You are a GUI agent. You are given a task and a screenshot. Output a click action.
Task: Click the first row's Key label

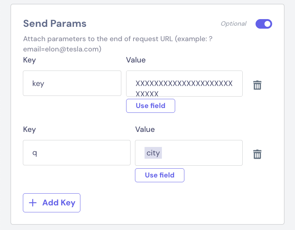coord(29,60)
